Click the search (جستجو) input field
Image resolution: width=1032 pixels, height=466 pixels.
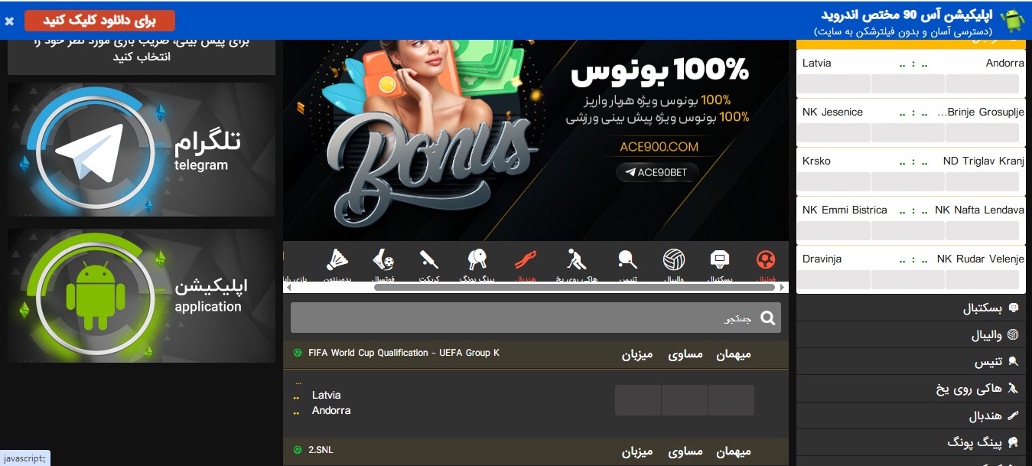[536, 318]
